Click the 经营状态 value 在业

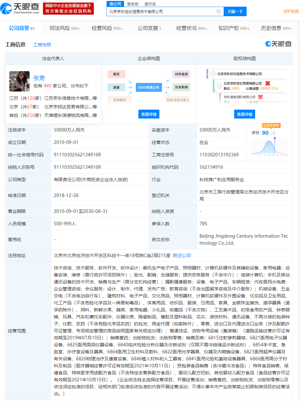(204, 142)
